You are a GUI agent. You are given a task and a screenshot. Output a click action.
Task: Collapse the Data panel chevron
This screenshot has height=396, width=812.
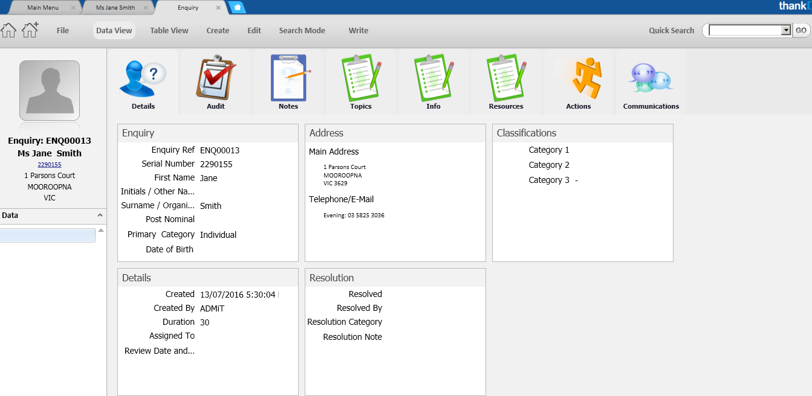tap(100, 216)
